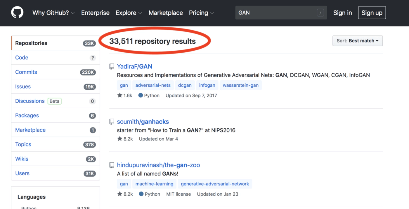Click the GitHub Octocat logo
Screen dimensions: 409x209
(17, 13)
